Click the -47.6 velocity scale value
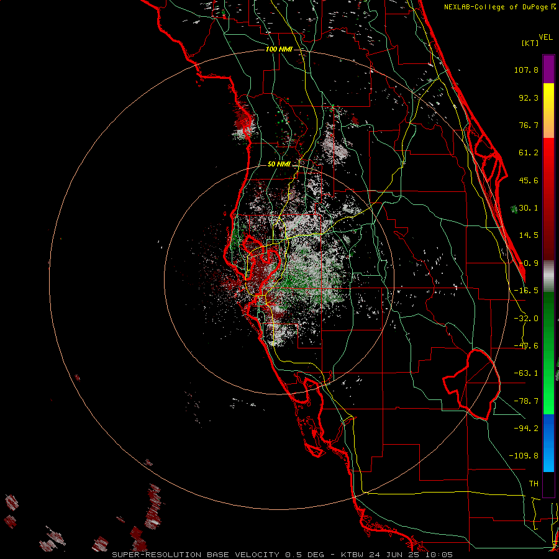Image resolution: width=559 pixels, height=559 pixels. (526, 346)
